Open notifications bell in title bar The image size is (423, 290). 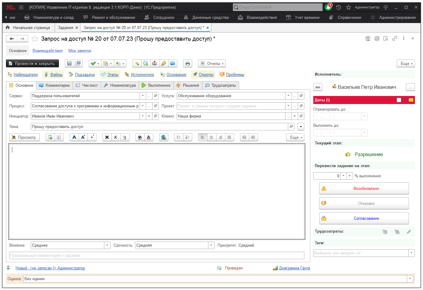[328, 7]
